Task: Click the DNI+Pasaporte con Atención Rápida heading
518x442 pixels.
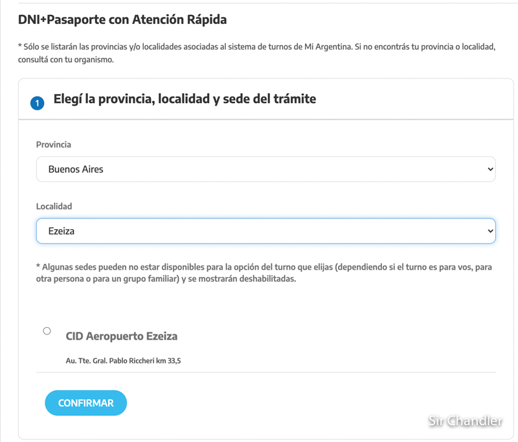Action: (x=122, y=20)
